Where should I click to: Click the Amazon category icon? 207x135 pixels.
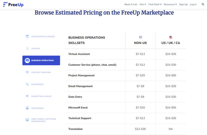27,48
